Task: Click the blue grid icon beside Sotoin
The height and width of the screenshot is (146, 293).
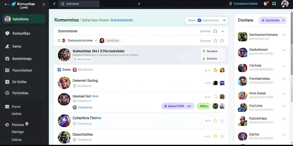Action: coord(59,70)
